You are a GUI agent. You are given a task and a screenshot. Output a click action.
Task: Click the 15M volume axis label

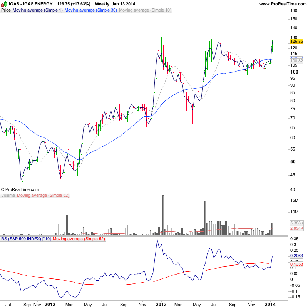tap(294, 200)
